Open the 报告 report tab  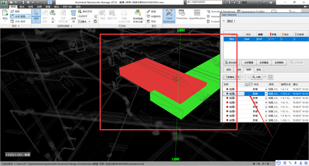point(259,70)
